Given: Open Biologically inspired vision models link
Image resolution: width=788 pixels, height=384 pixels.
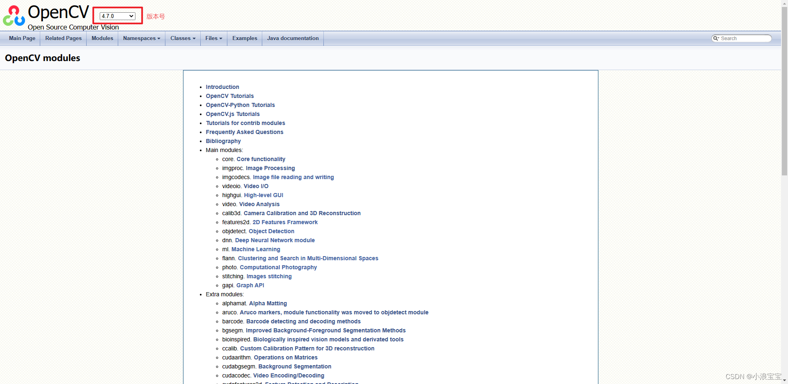Looking at the screenshot, I should 328,339.
